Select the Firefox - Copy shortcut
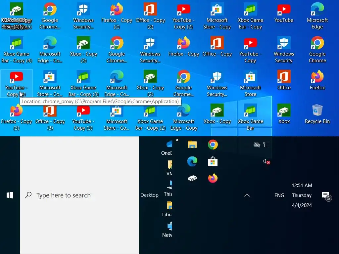 coord(183,47)
